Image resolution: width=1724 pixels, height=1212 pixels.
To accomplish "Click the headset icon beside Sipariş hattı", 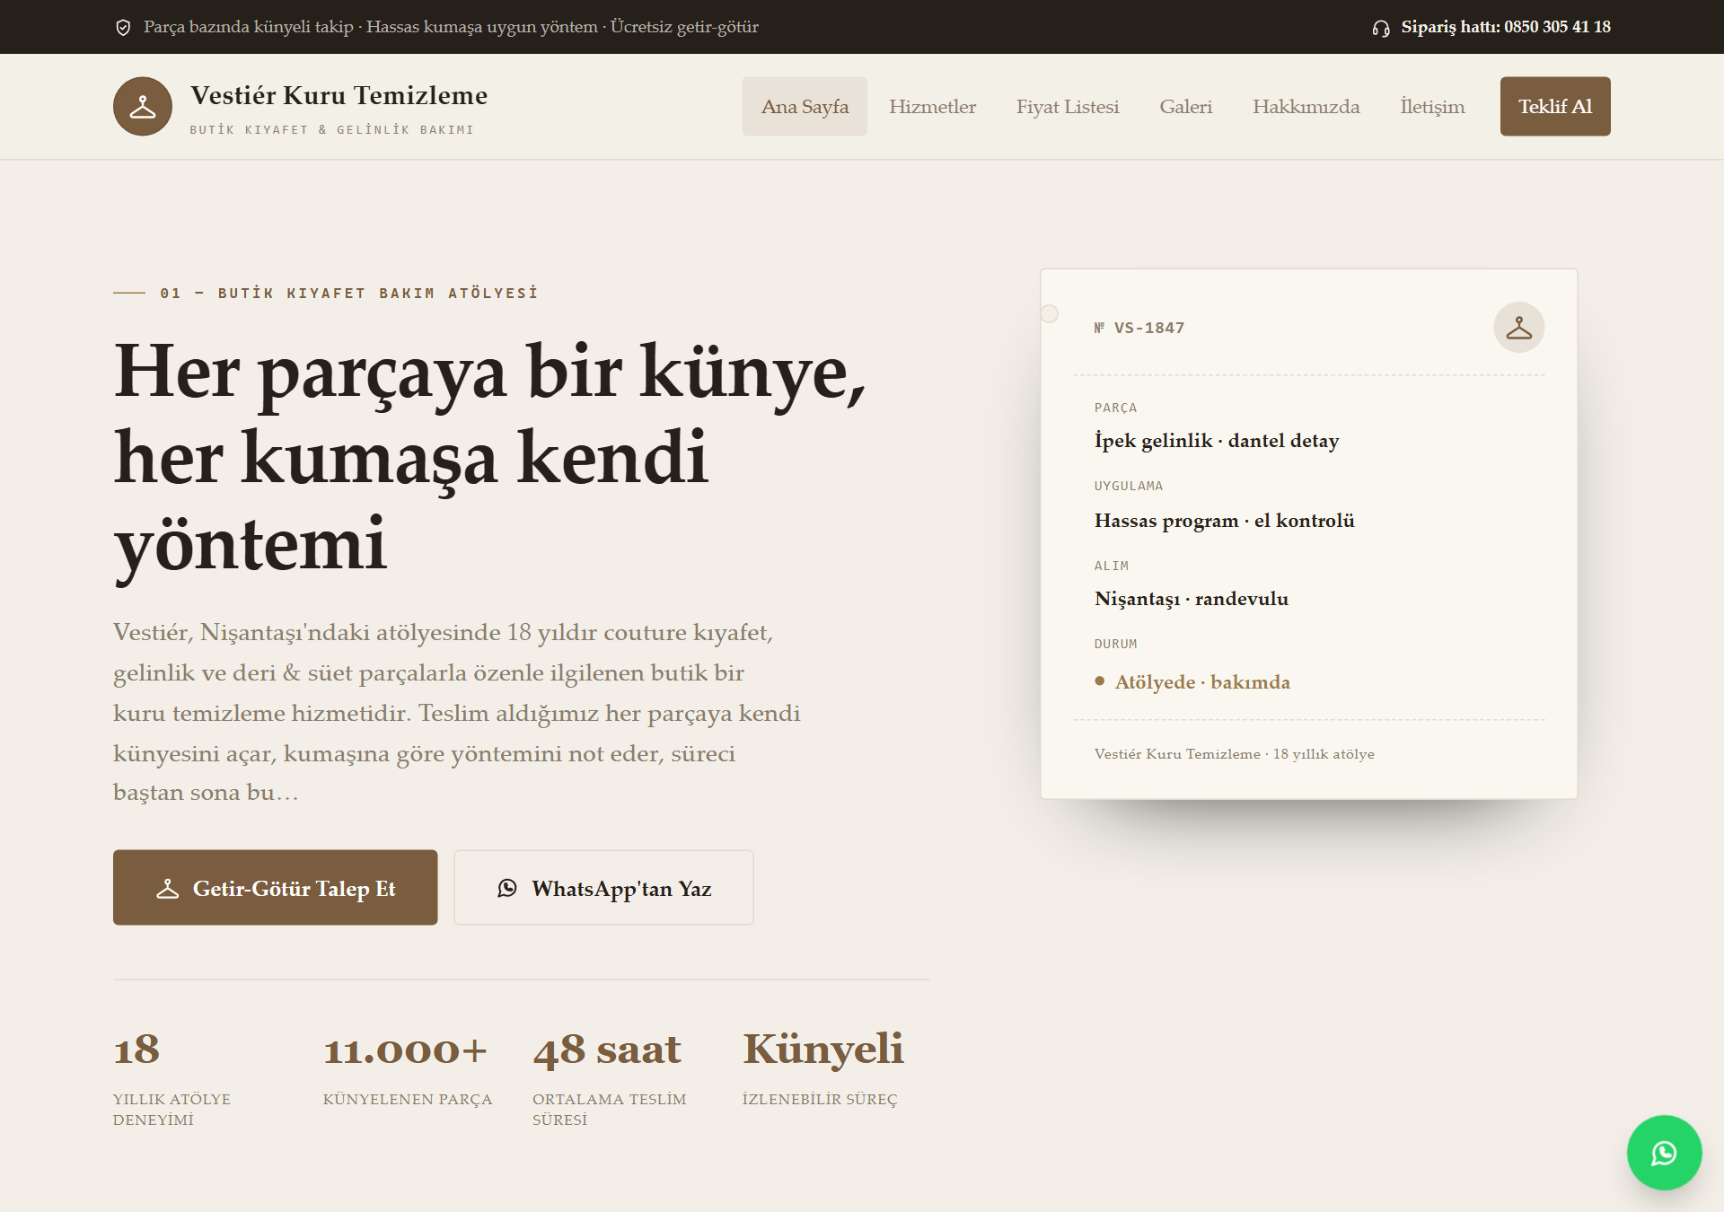I will tap(1381, 28).
